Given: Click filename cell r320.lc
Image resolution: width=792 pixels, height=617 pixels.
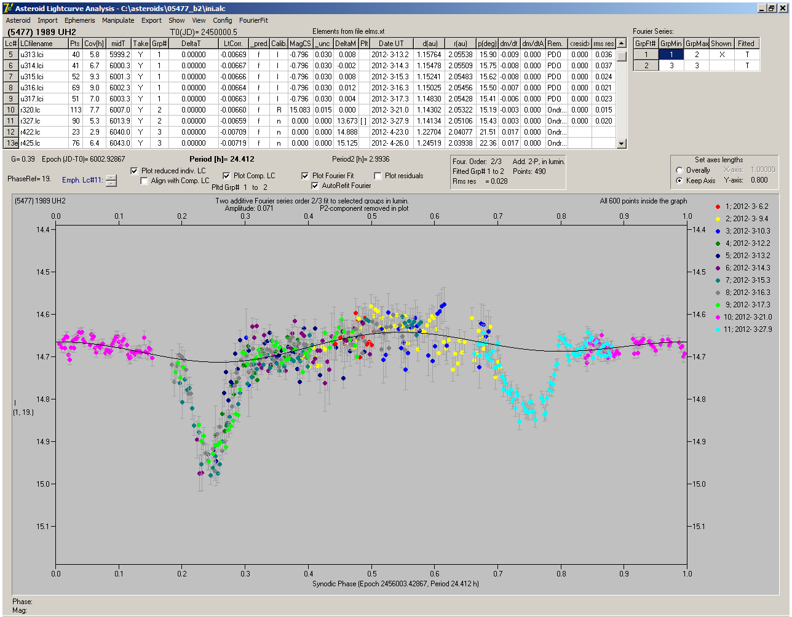Looking at the screenshot, I should (43, 110).
